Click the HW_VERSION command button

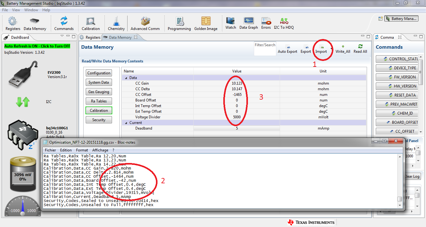(397, 86)
